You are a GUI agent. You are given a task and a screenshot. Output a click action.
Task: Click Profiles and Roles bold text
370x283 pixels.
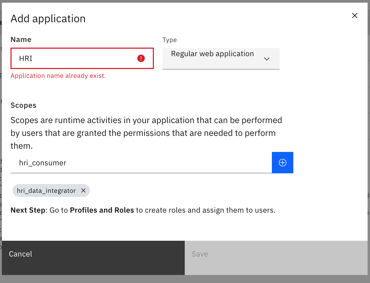(102, 210)
